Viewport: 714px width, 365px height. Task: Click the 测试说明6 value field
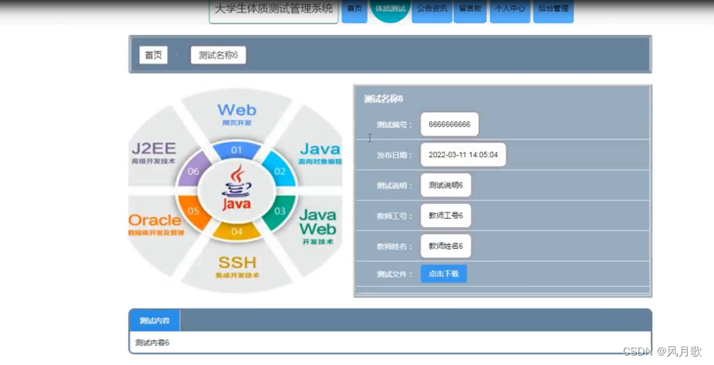446,185
